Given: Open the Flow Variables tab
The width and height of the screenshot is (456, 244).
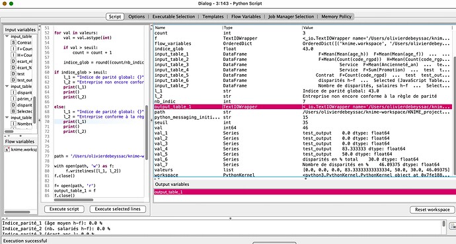Looking at the screenshot, I should [x=246, y=17].
